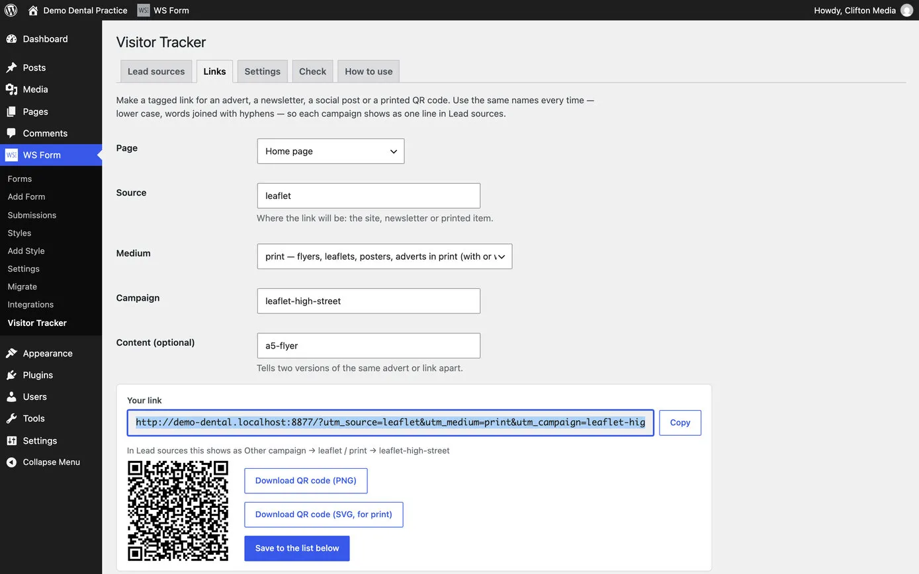919x574 pixels.
Task: Open the Dashboard gauge icon
Action: point(11,39)
